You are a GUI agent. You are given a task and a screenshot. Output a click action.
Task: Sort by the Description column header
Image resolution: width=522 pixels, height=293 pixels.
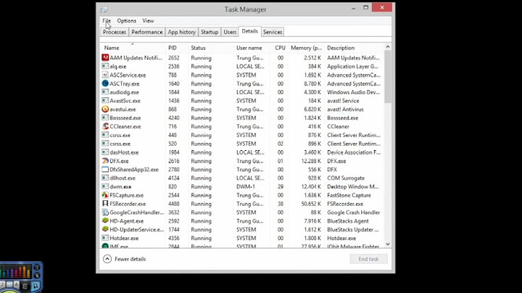click(355, 48)
